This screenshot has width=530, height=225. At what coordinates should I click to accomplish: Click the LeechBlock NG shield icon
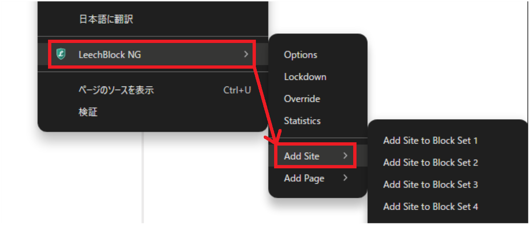[61, 54]
